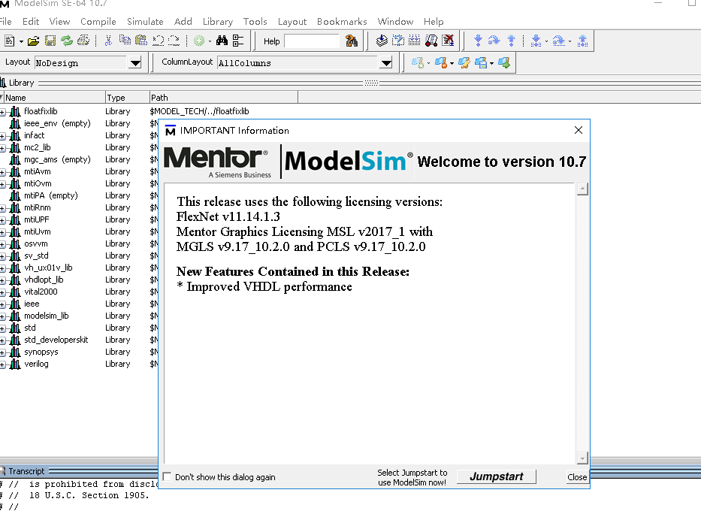Click the Library panel title
701x517 pixels.
point(22,83)
